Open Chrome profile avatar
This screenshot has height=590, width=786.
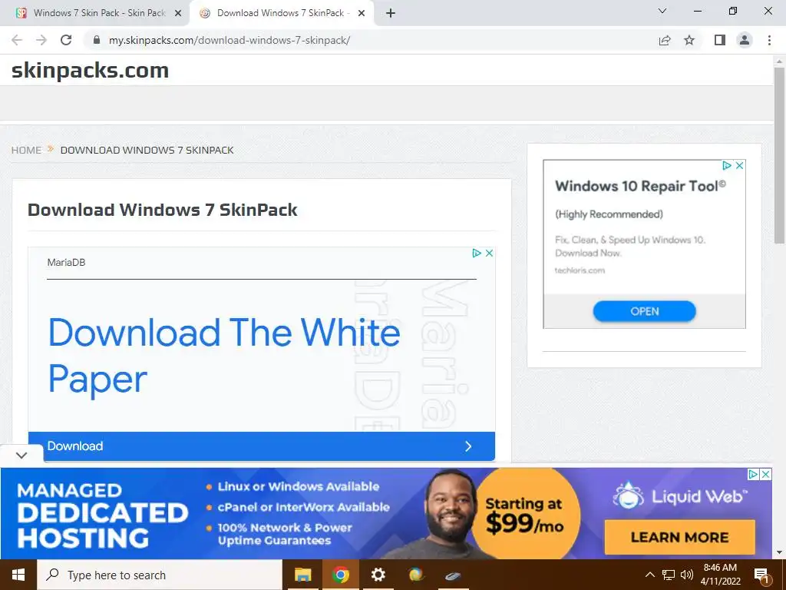pyautogui.click(x=745, y=40)
